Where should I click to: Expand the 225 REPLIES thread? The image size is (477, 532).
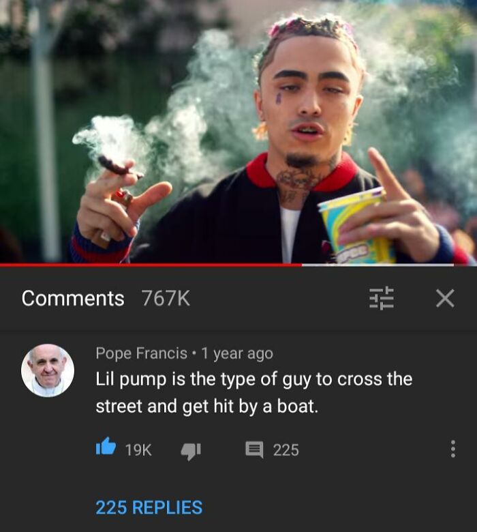[149, 507]
